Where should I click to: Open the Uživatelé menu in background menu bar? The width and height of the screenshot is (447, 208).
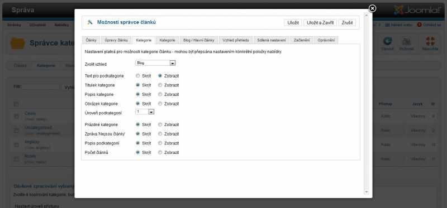click(x=37, y=25)
